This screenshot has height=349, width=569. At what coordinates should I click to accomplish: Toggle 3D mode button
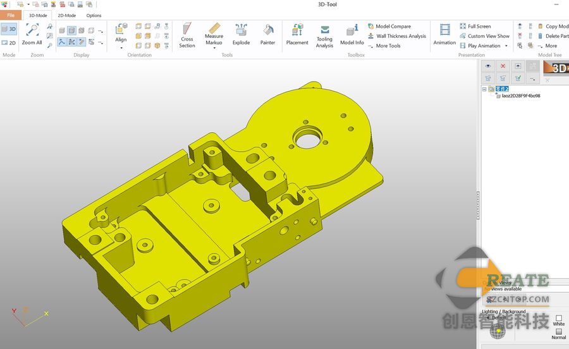(x=9, y=29)
